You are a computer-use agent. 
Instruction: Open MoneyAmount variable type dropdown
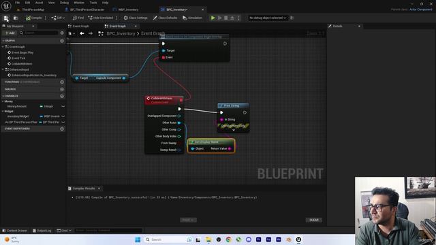click(47, 106)
